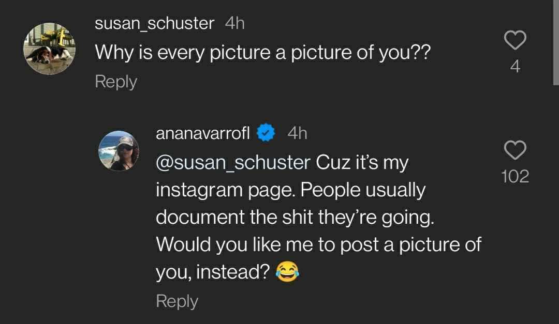Screen dimensions: 559x324
Task: Like ananavarrofl's reply with the heart icon
Action: [516, 150]
